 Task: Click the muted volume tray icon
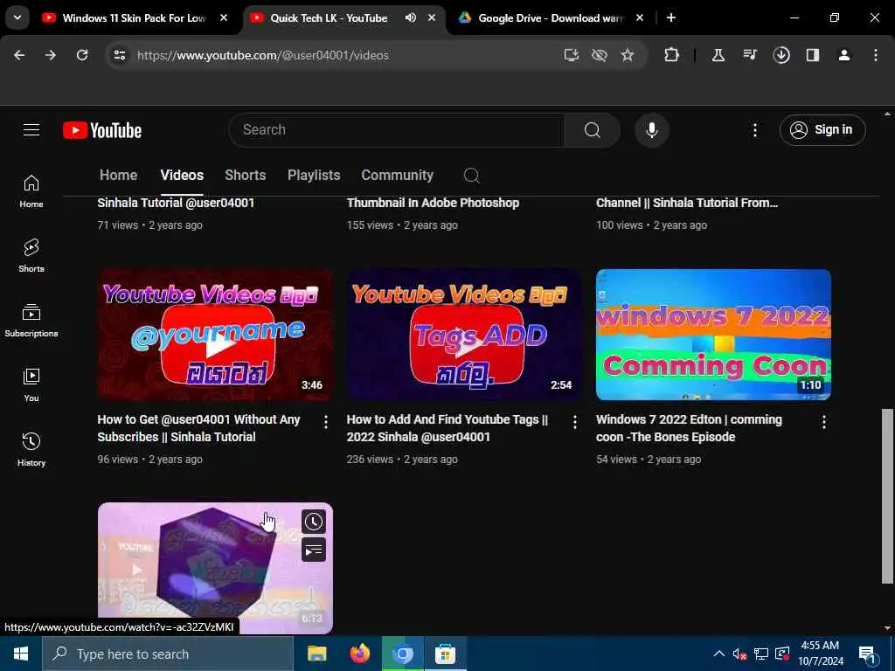739,654
